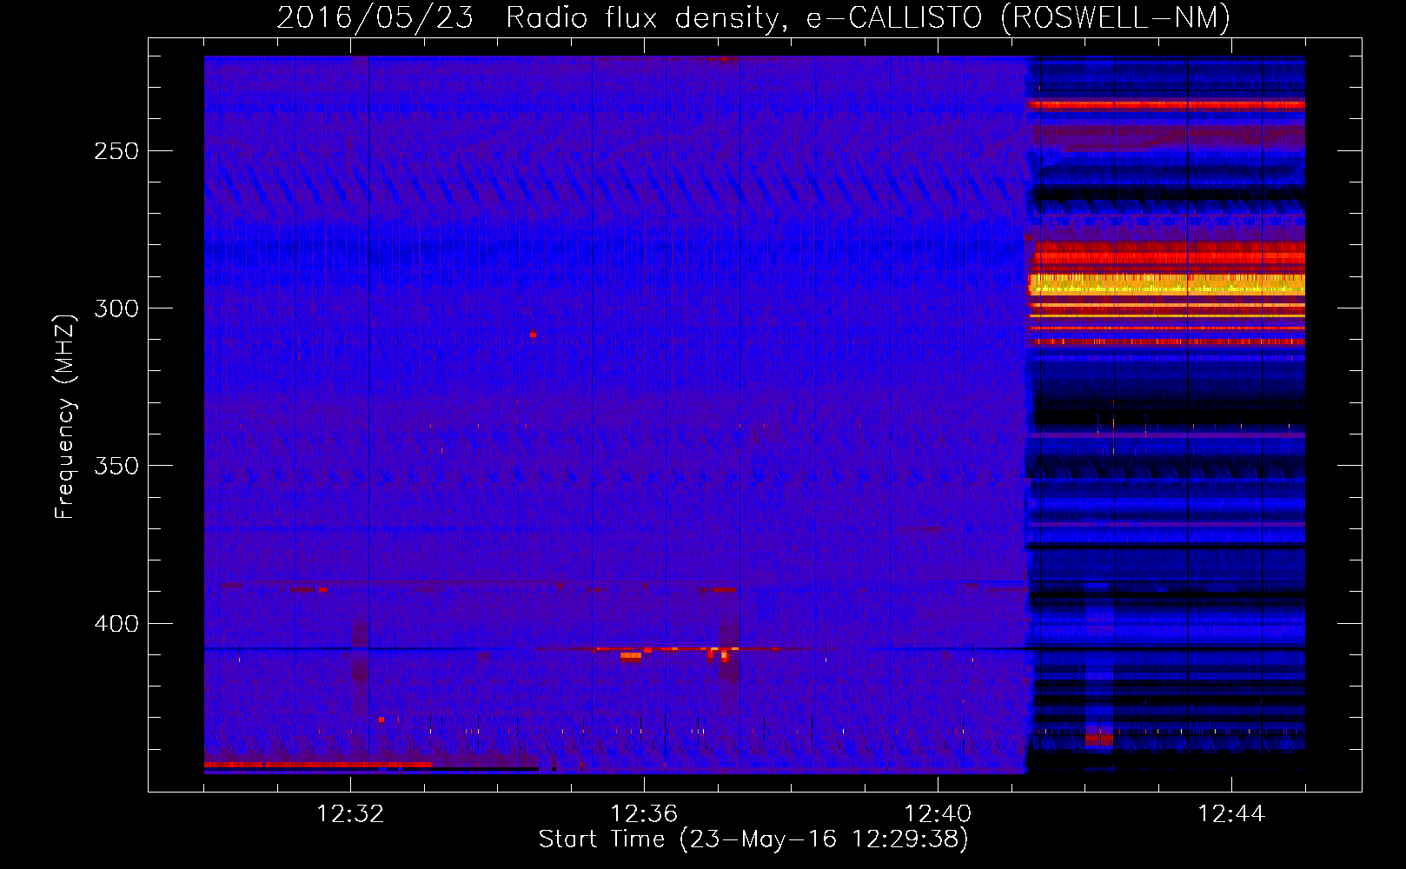The width and height of the screenshot is (1406, 869).
Task: Click the 12:40 time tick label
Action: tap(938, 814)
